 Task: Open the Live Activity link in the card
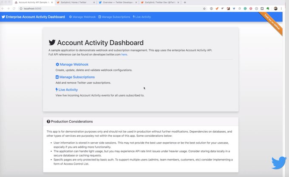pos(67,90)
